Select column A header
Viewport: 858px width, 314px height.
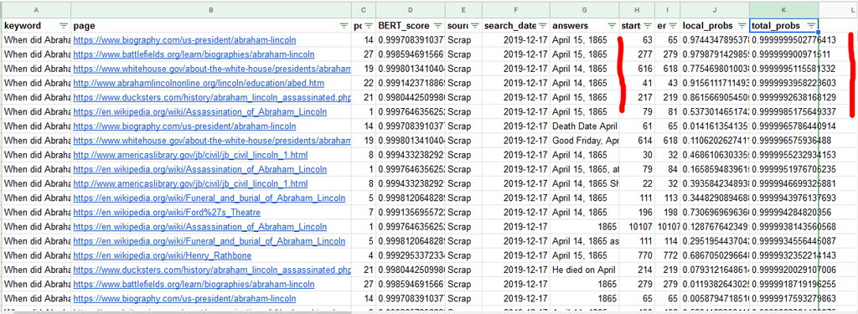coord(36,10)
